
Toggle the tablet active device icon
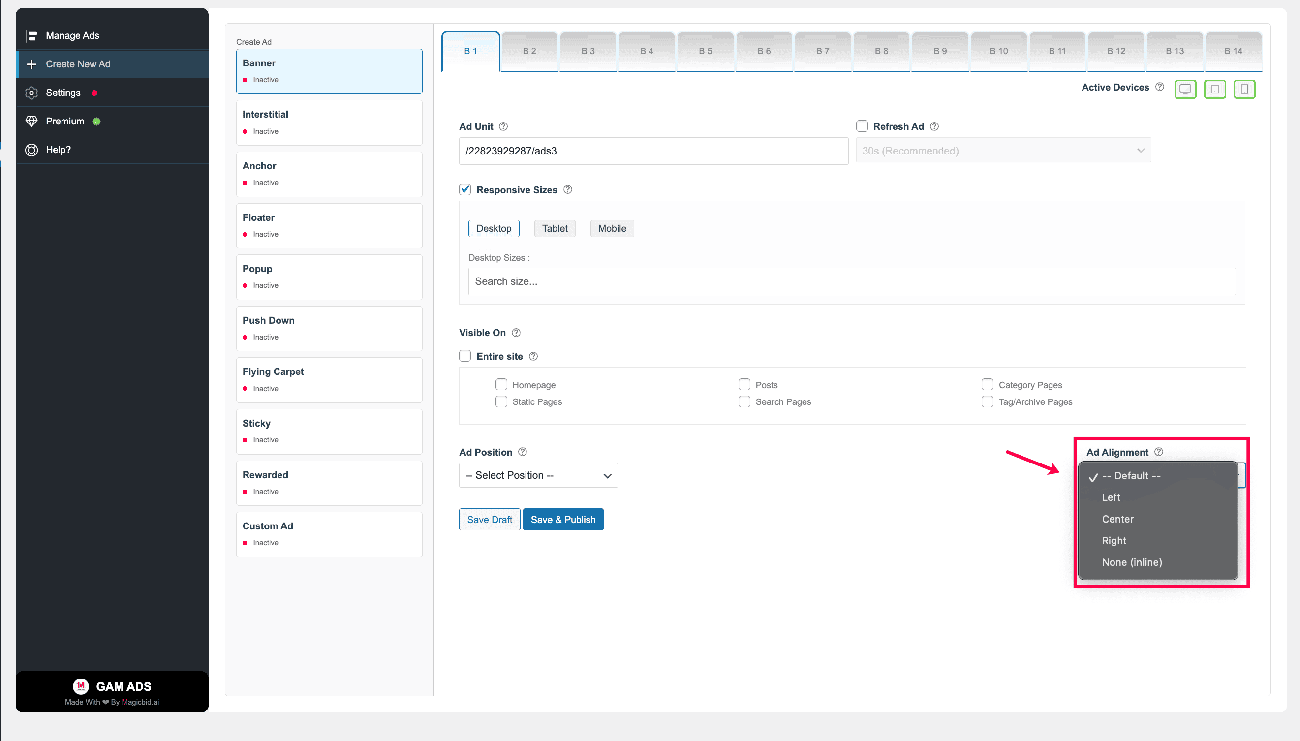click(1214, 89)
